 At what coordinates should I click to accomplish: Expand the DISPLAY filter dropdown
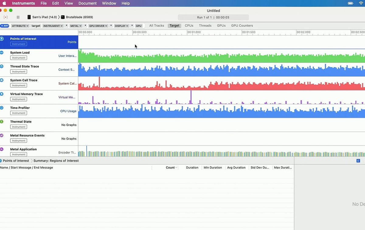point(121,26)
